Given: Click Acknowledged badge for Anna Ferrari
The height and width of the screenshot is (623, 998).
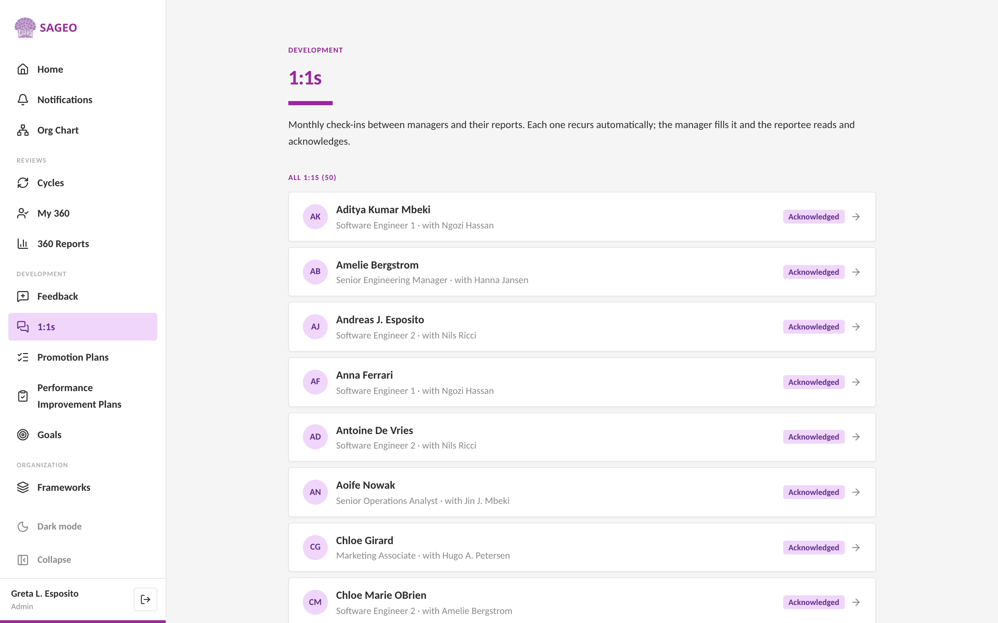Looking at the screenshot, I should tap(813, 382).
